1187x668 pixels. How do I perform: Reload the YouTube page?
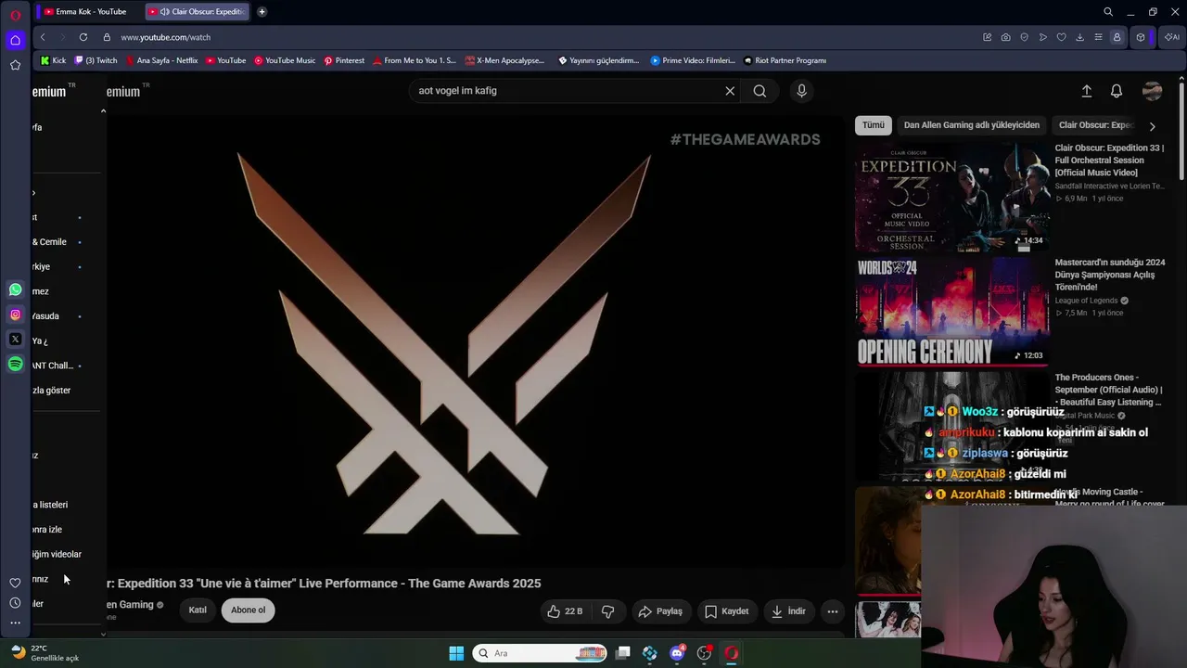[83, 37]
